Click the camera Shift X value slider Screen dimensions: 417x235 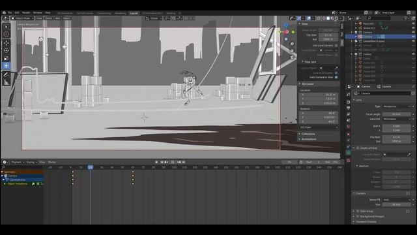(397, 126)
